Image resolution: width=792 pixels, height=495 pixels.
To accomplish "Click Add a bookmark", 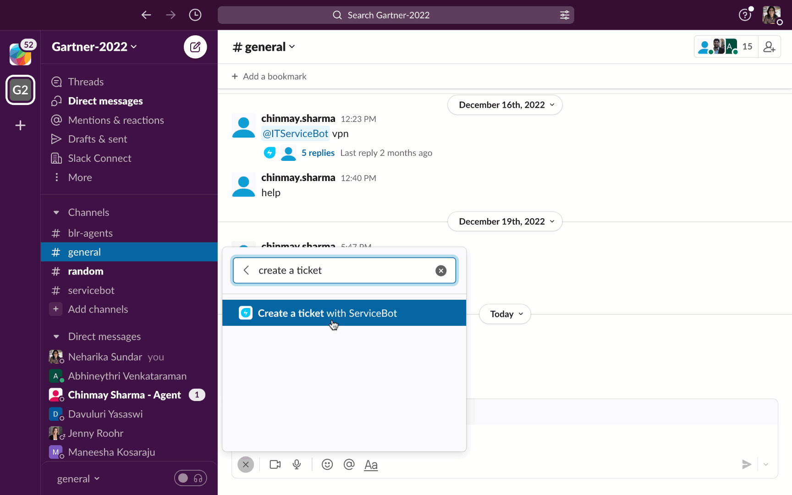I will point(269,77).
